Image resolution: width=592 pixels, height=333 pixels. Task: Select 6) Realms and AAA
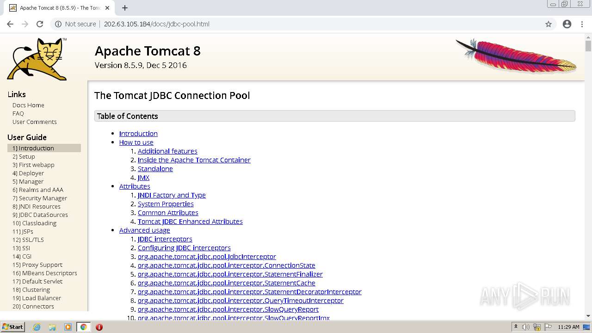(x=38, y=190)
